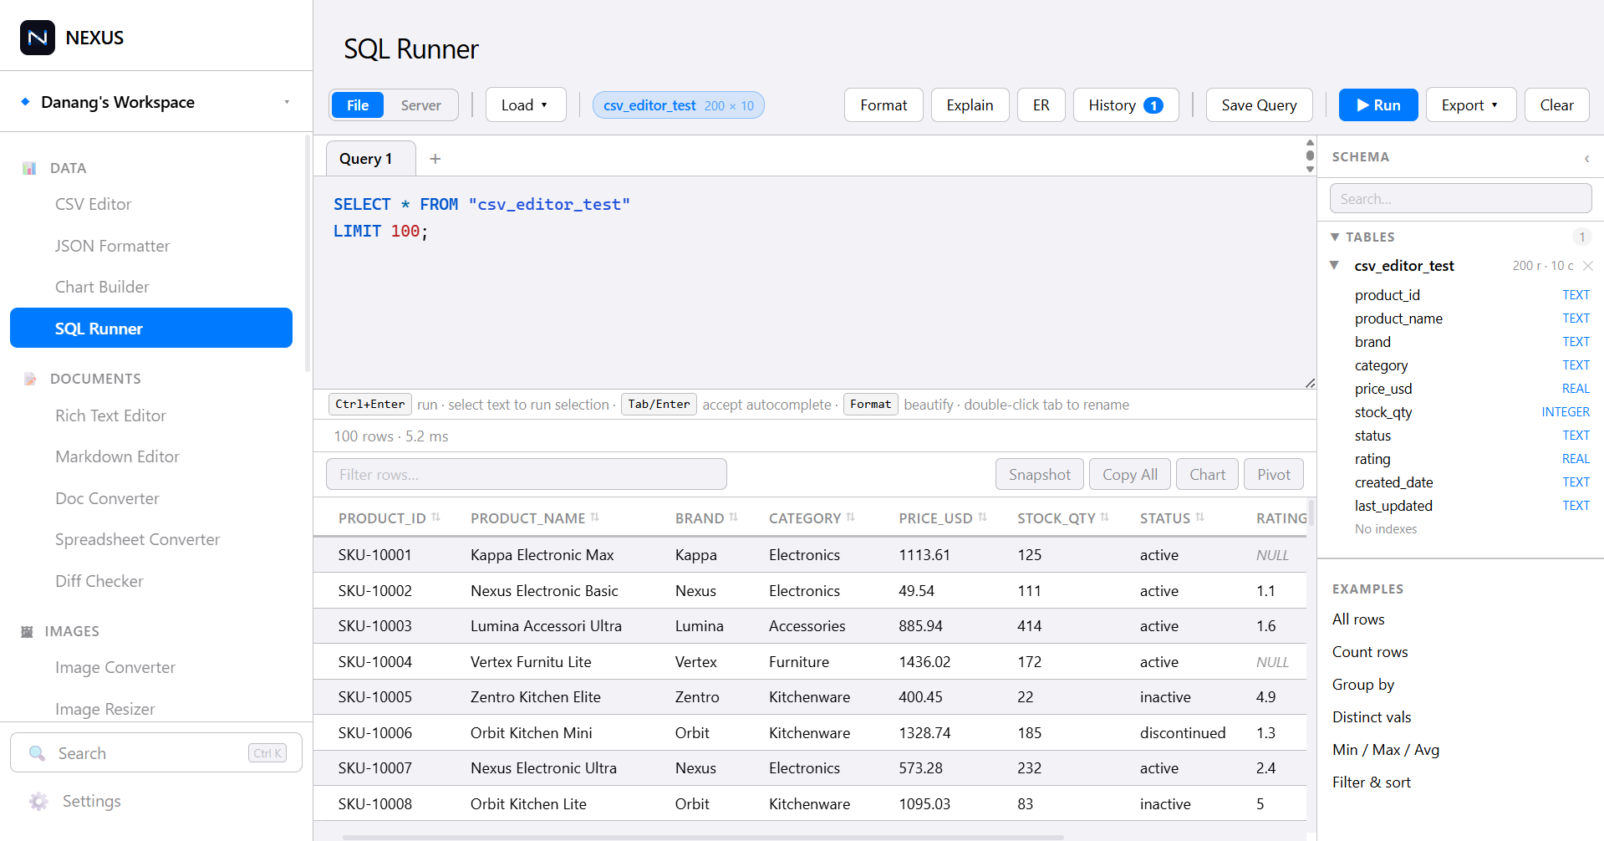Viewport: 1604px width, 841px height.
Task: Click the csv_editor_test table chip
Action: (x=678, y=105)
